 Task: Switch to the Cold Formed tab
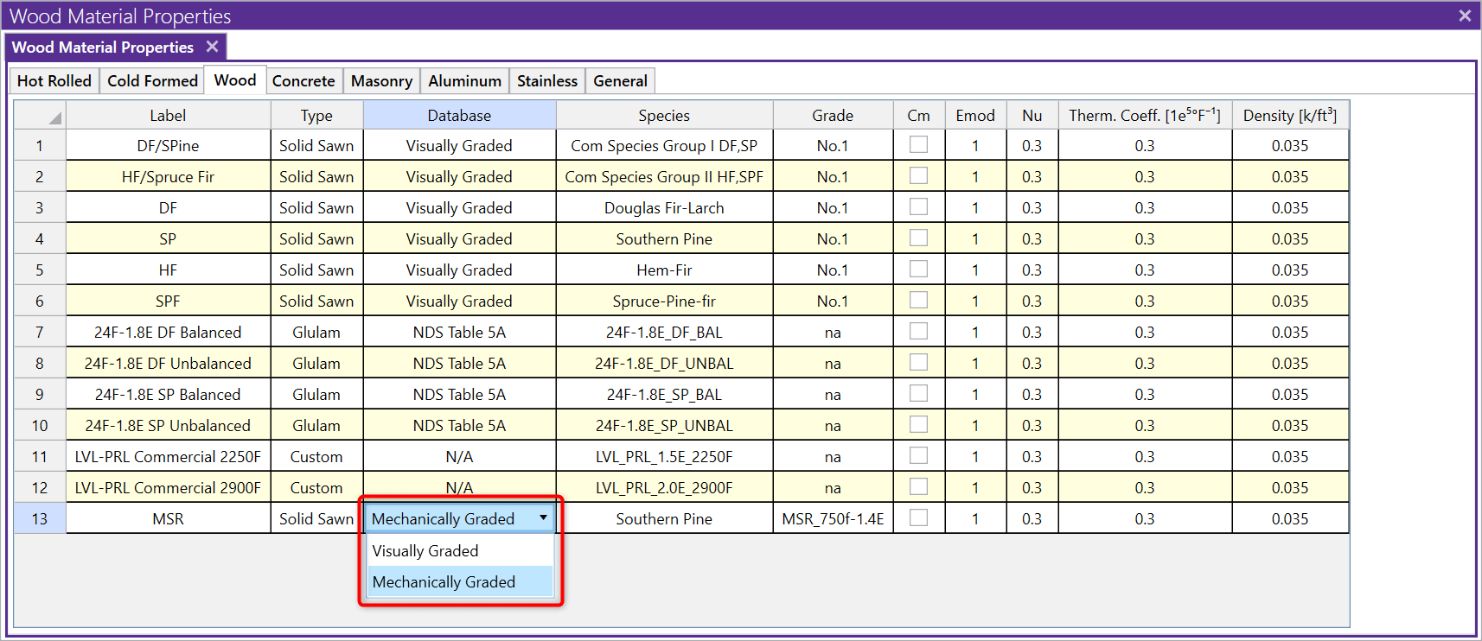click(x=152, y=81)
